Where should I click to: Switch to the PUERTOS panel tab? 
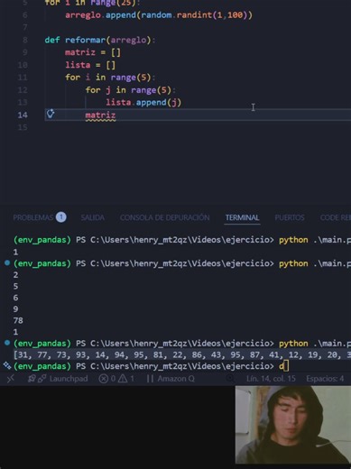pyautogui.click(x=290, y=217)
